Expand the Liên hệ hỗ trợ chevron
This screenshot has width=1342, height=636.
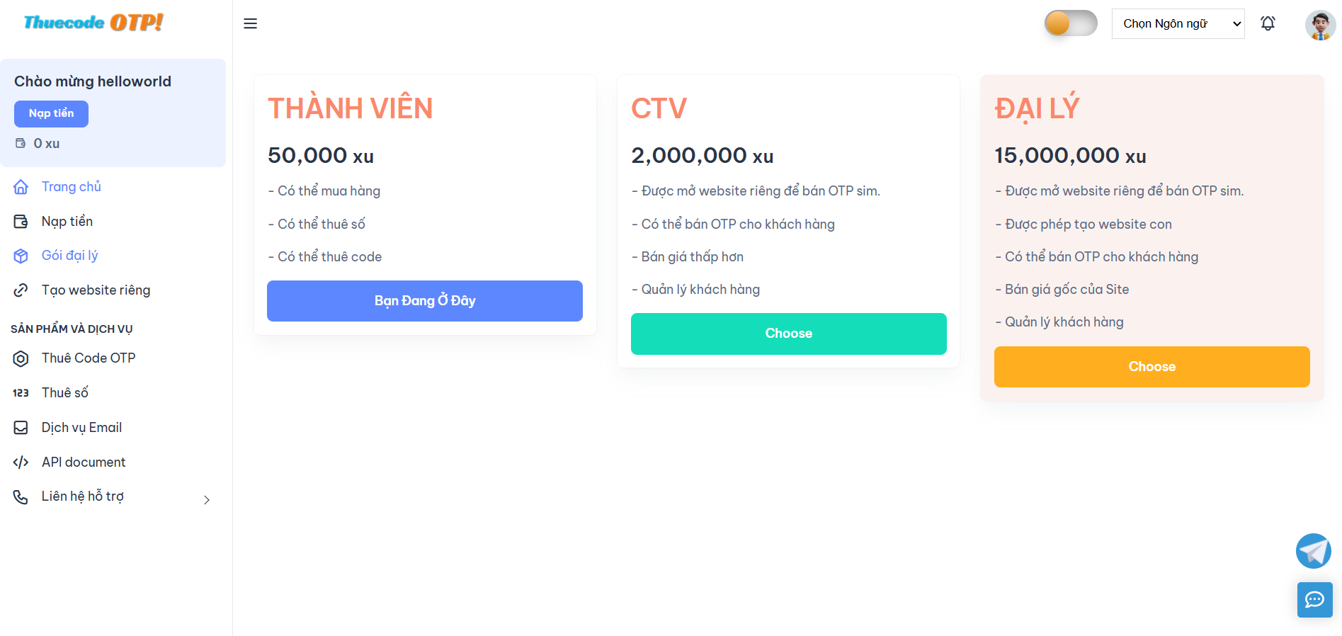[x=207, y=500]
